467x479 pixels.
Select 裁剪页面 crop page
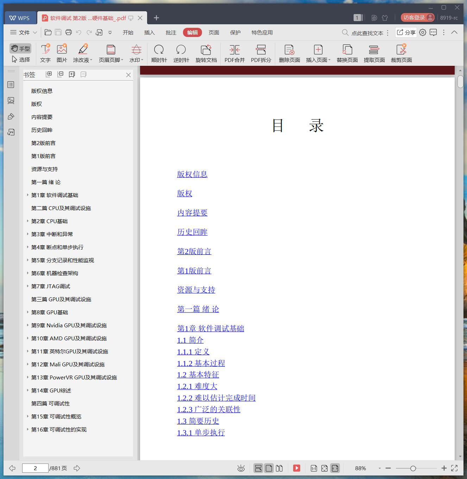[402, 53]
